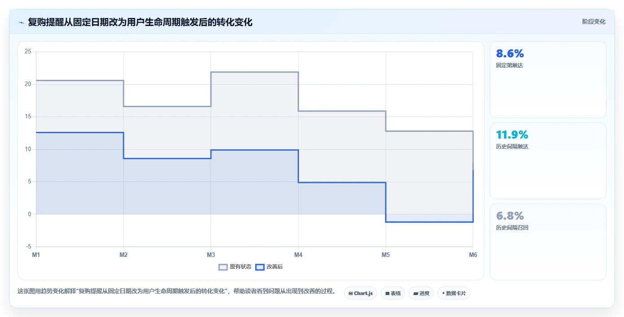This screenshot has width=624, height=317.
Task: Click the 历史间隔召回 caption
Action: [512, 228]
